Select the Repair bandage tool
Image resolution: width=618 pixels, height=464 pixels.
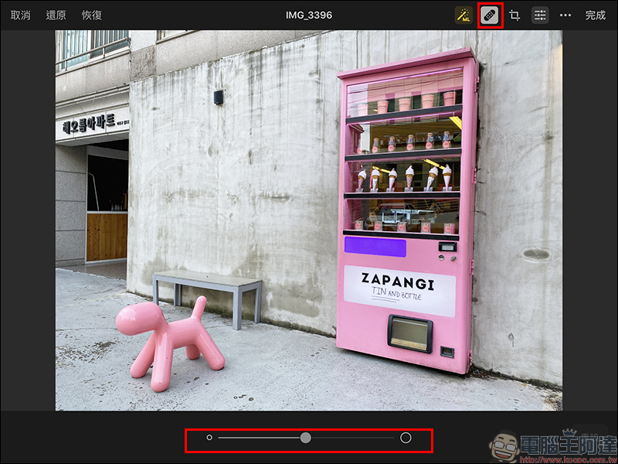(490, 15)
